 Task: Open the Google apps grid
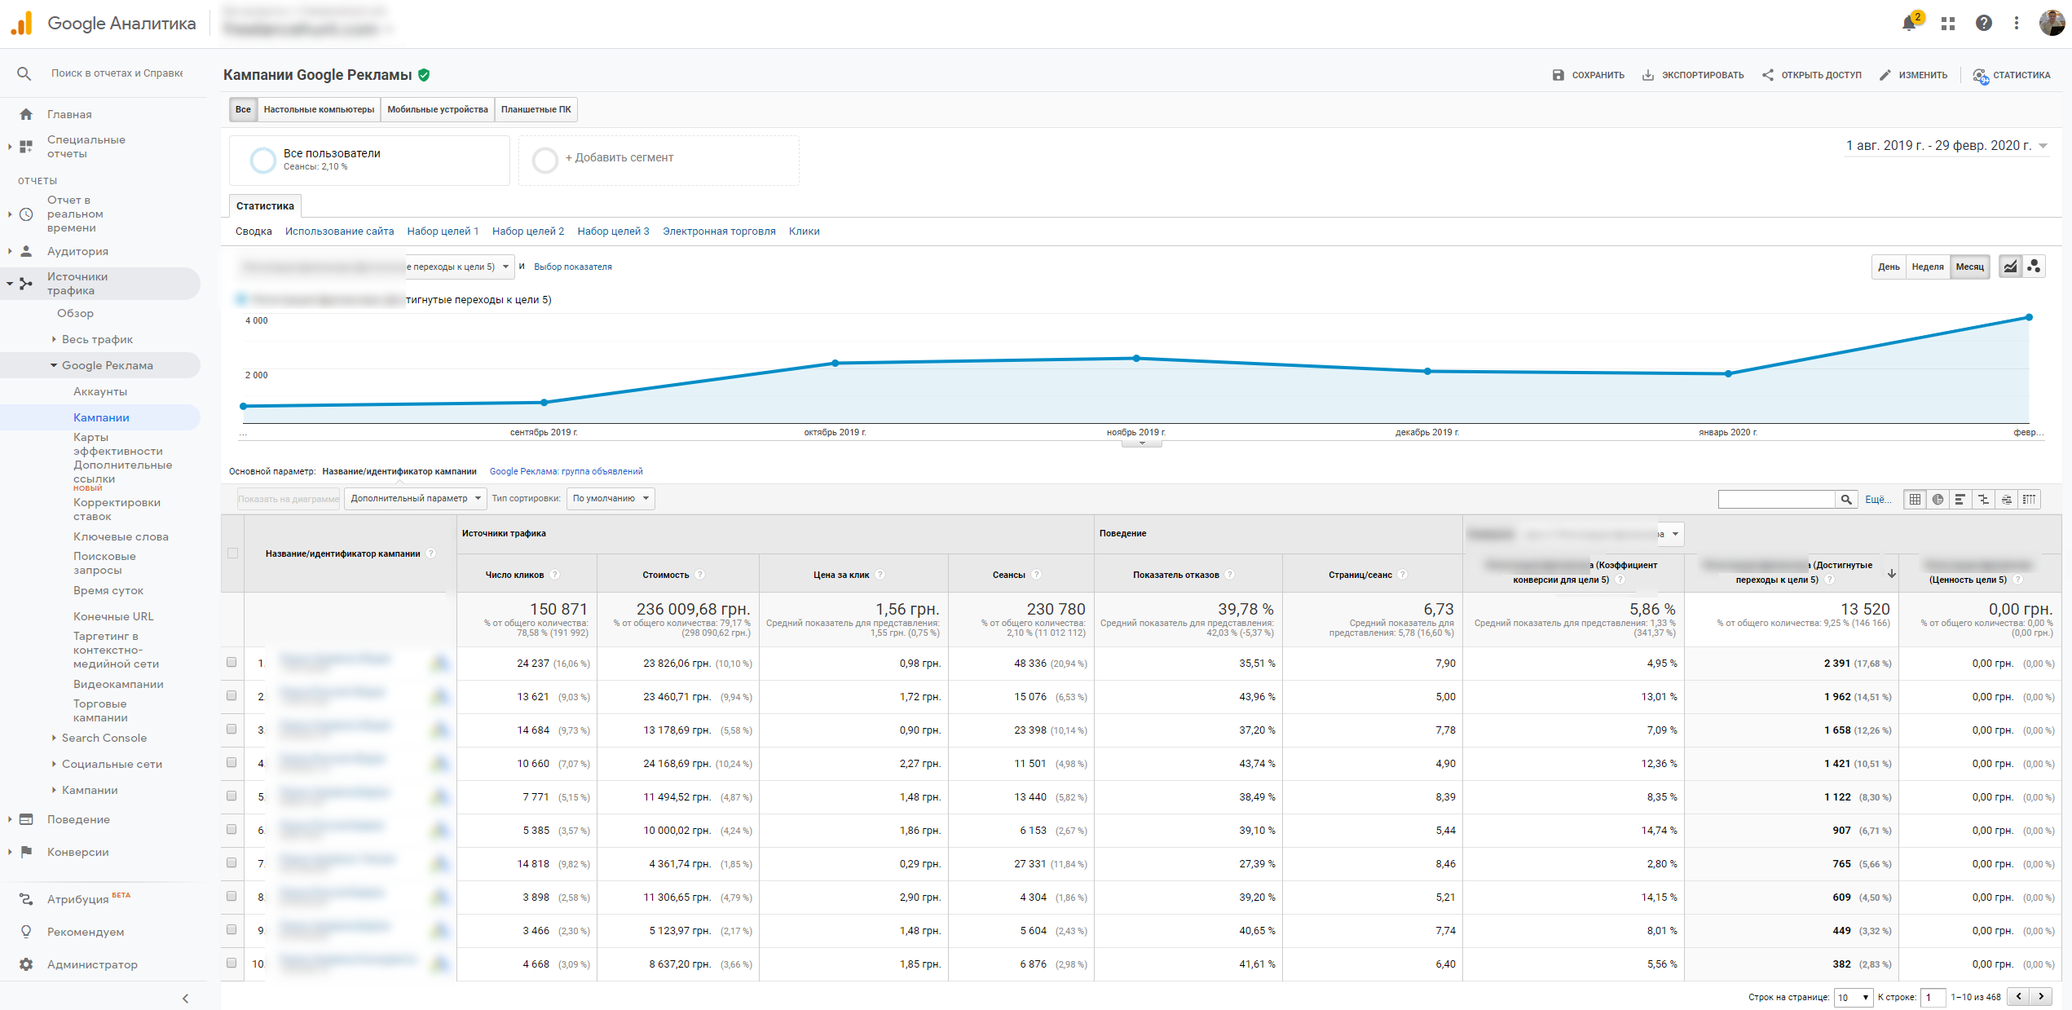[1948, 24]
